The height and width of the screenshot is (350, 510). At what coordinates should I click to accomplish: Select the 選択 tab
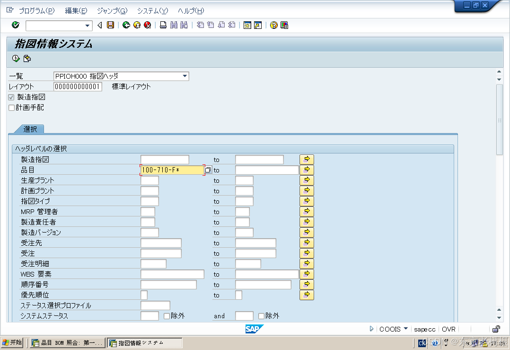30,129
